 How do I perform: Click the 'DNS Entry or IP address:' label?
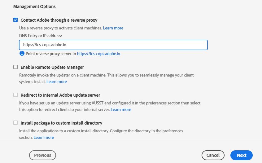(41, 36)
